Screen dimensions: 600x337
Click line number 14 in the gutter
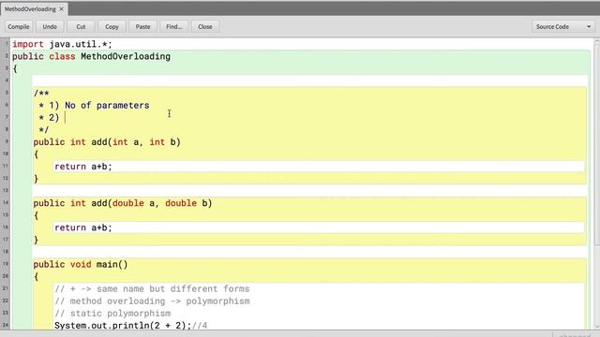(6, 202)
